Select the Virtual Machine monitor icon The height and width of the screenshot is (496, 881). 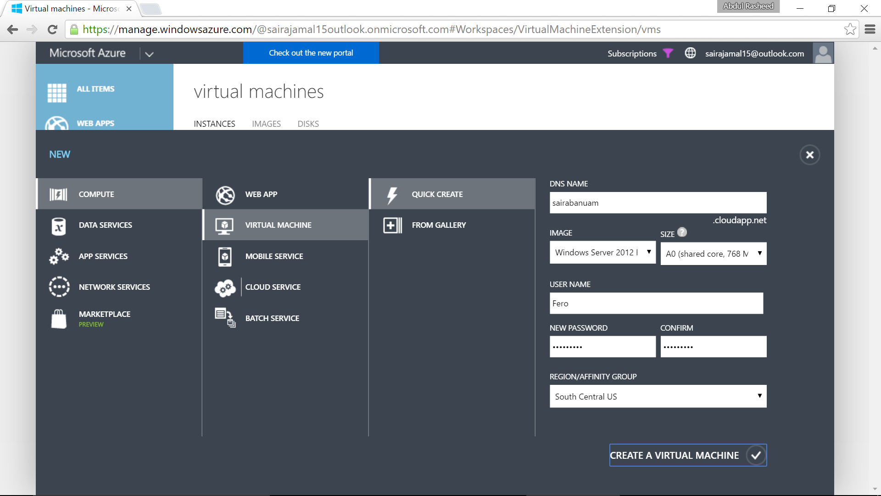224,226
